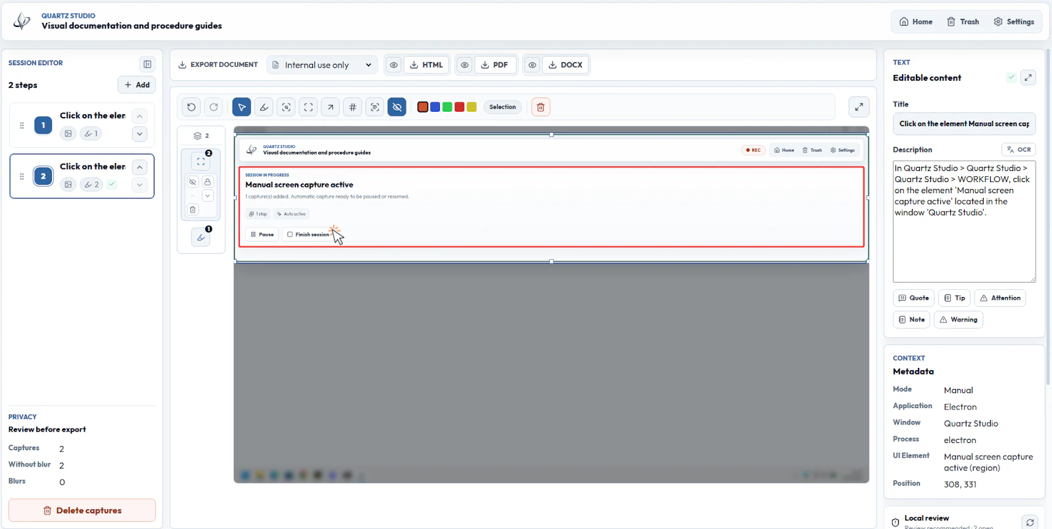1052x529 pixels.
Task: Pick the red color swatch
Action: tap(460, 107)
